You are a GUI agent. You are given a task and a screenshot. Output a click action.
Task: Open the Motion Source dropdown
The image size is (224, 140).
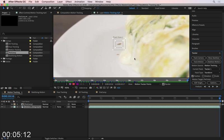[212, 66]
